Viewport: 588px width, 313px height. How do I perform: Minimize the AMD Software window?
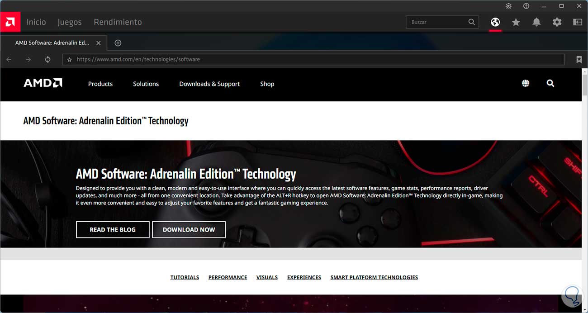(544, 6)
